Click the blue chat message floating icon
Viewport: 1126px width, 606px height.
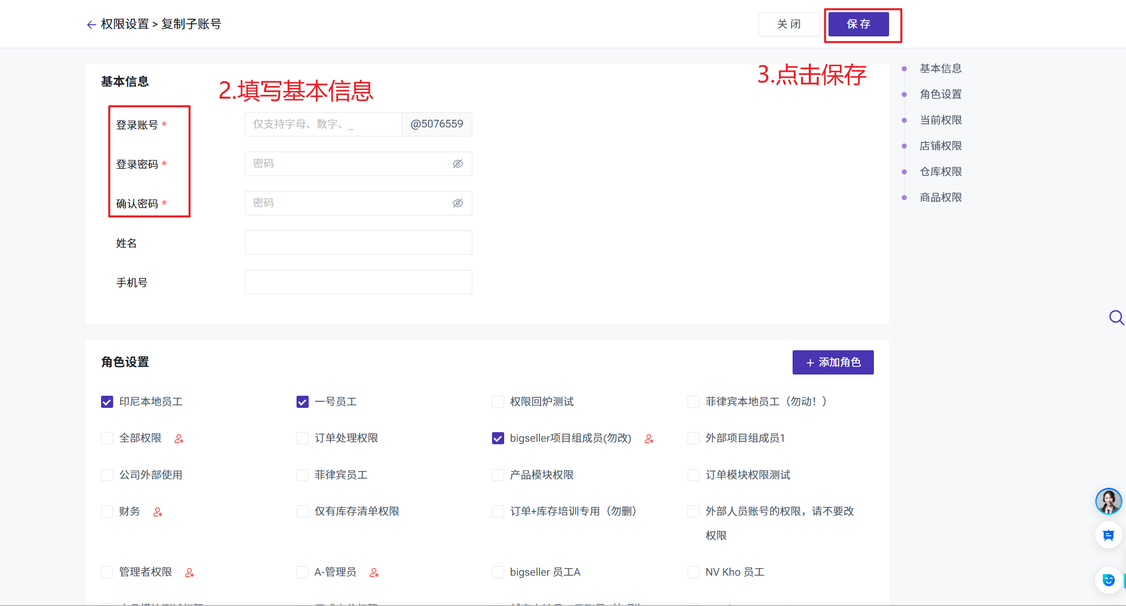[1108, 535]
